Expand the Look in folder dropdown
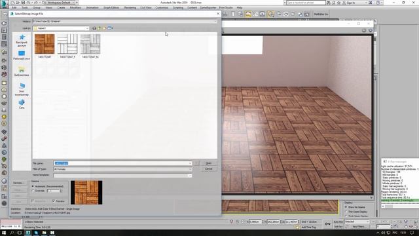 point(87,28)
